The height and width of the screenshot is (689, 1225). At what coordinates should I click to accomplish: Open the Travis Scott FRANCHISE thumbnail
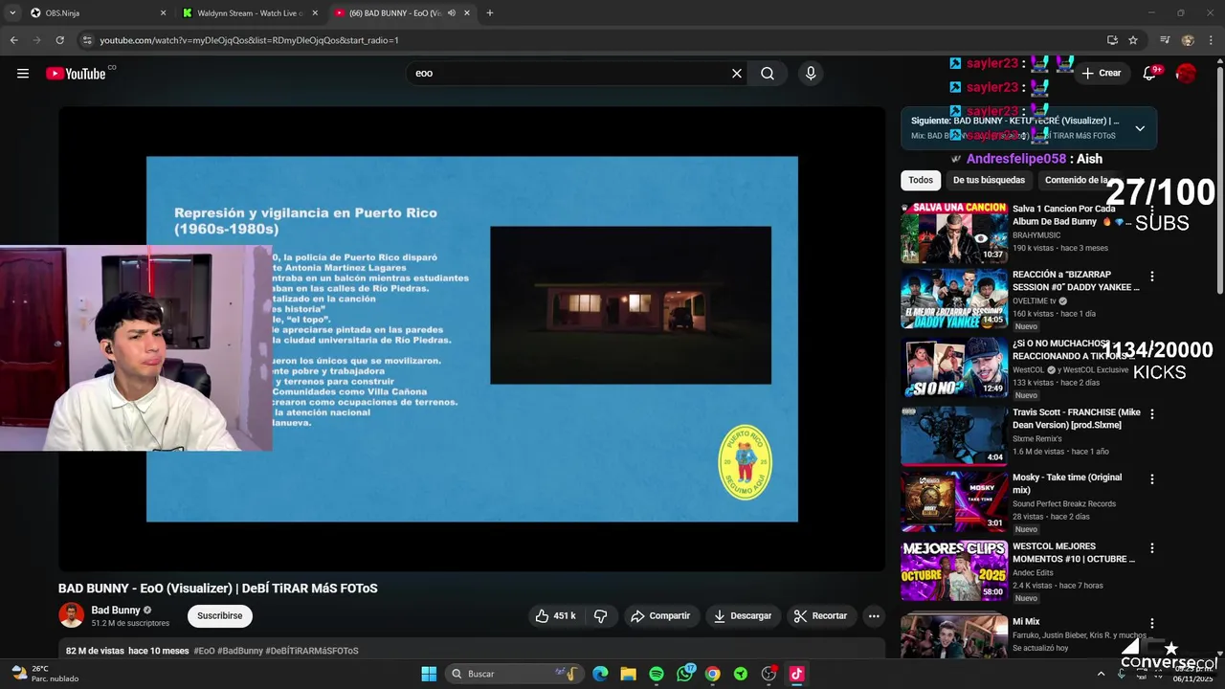[954, 436]
